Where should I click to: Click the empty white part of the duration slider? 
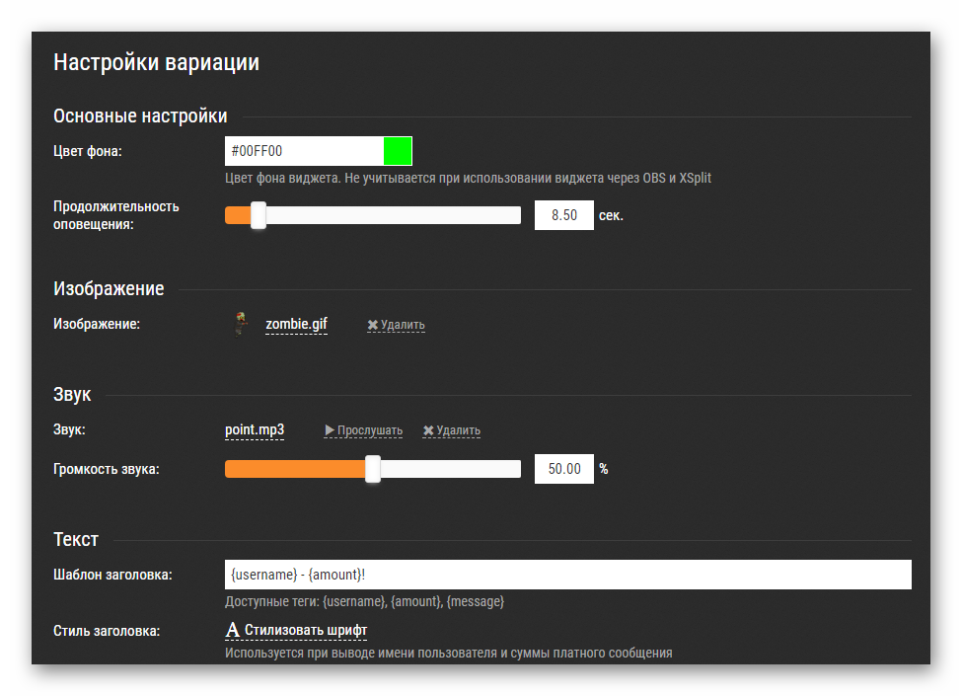[395, 215]
